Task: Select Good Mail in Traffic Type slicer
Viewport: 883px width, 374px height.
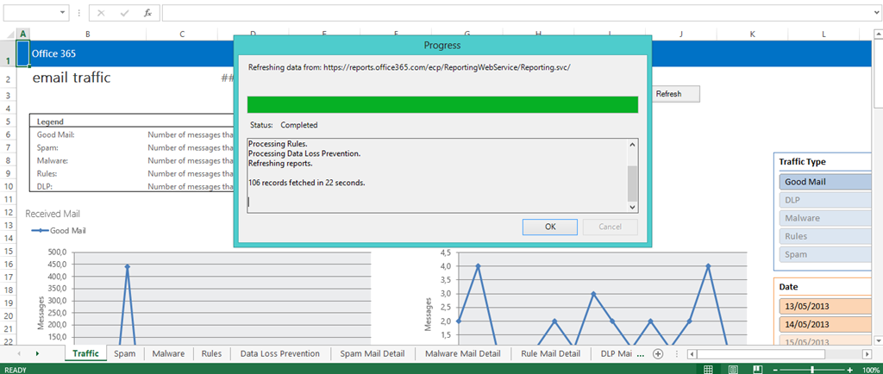Action: pyautogui.click(x=828, y=183)
